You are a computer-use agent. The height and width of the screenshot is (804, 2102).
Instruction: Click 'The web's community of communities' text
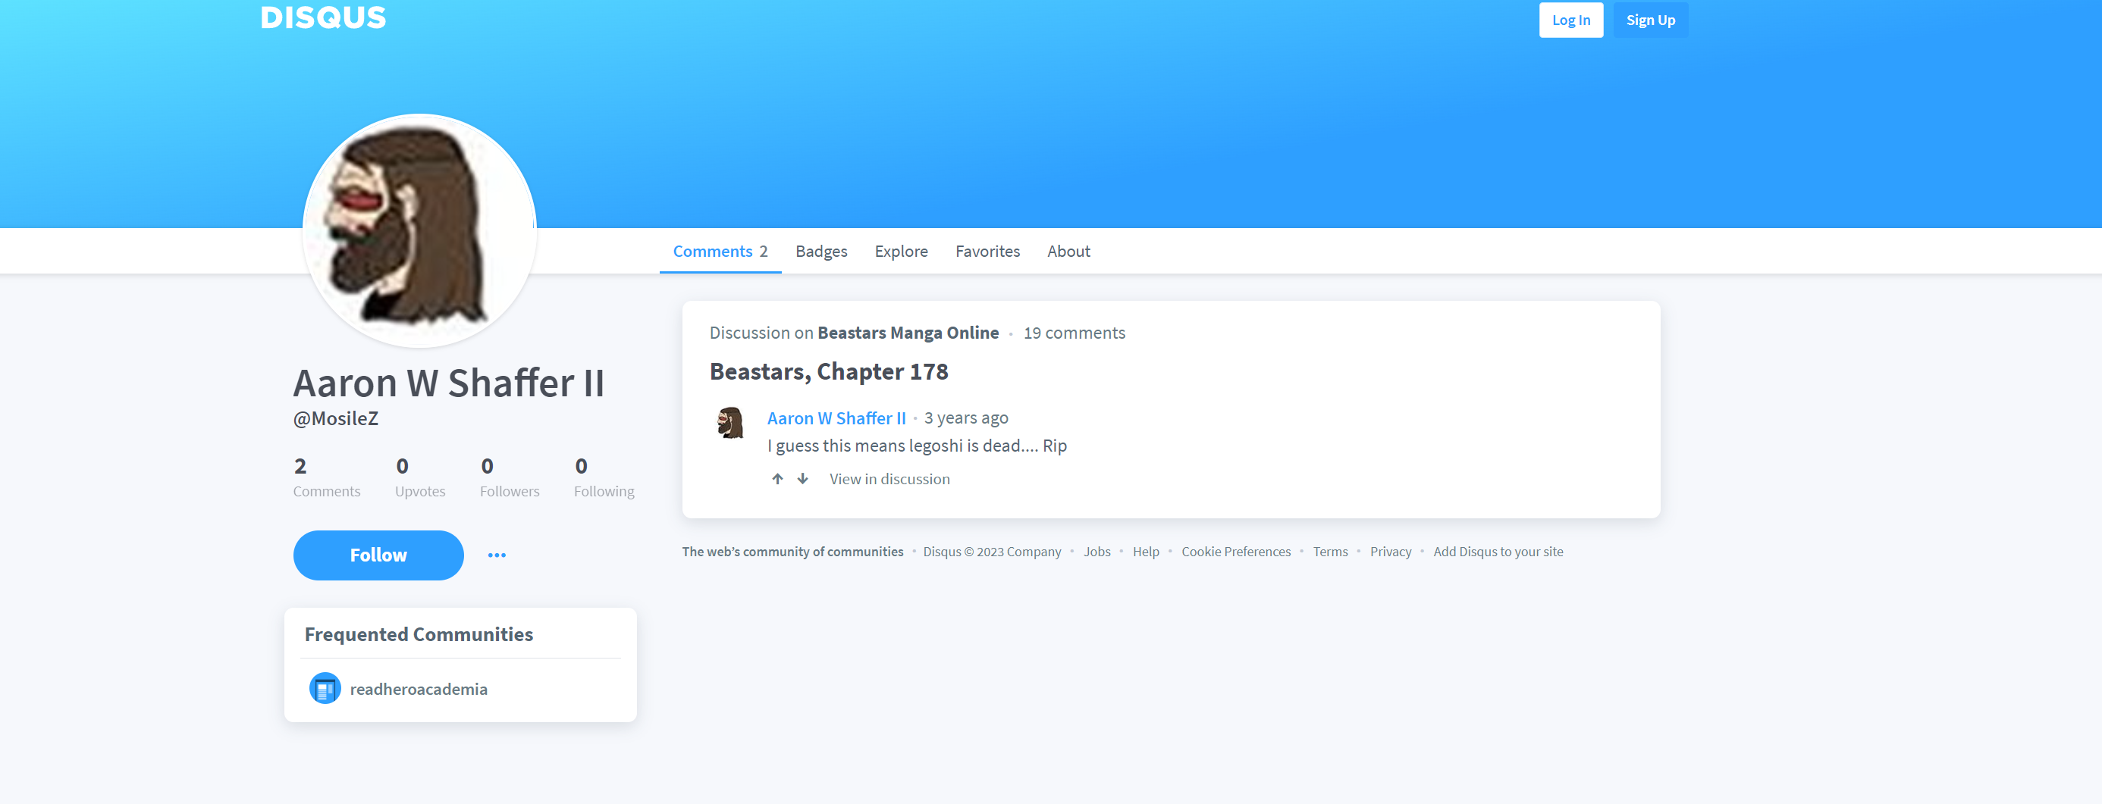792,552
